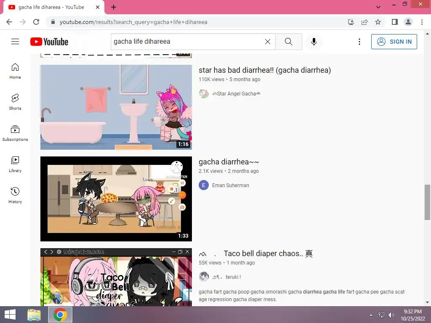431x323 pixels.
Task: Close the gacha life dihareea tab
Action: point(98,7)
